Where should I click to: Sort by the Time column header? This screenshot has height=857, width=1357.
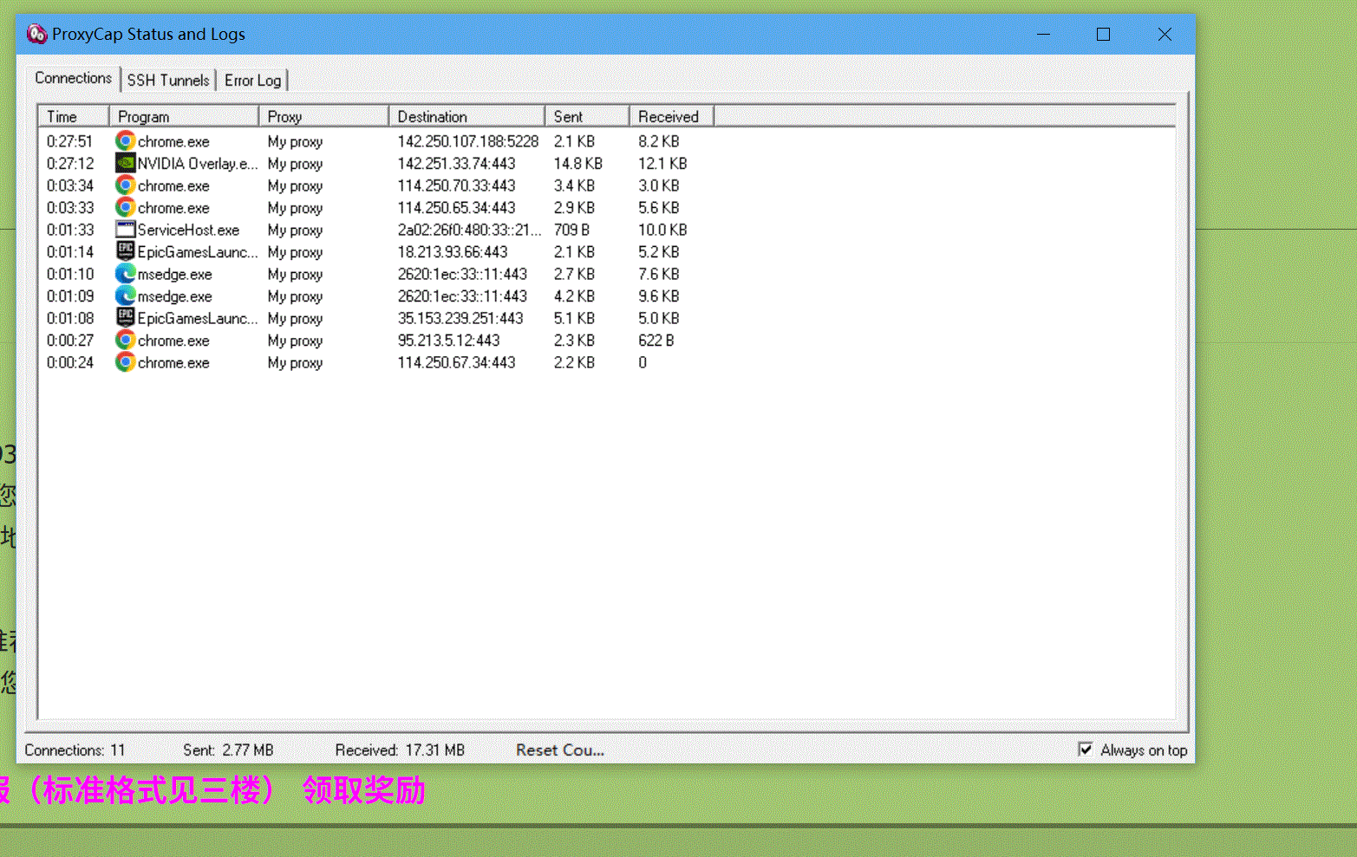tap(74, 116)
